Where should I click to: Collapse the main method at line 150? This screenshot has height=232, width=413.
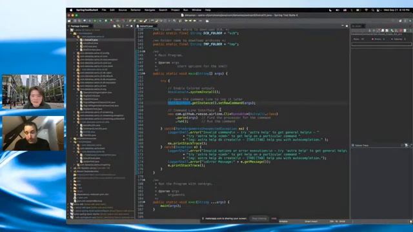(x=144, y=73)
